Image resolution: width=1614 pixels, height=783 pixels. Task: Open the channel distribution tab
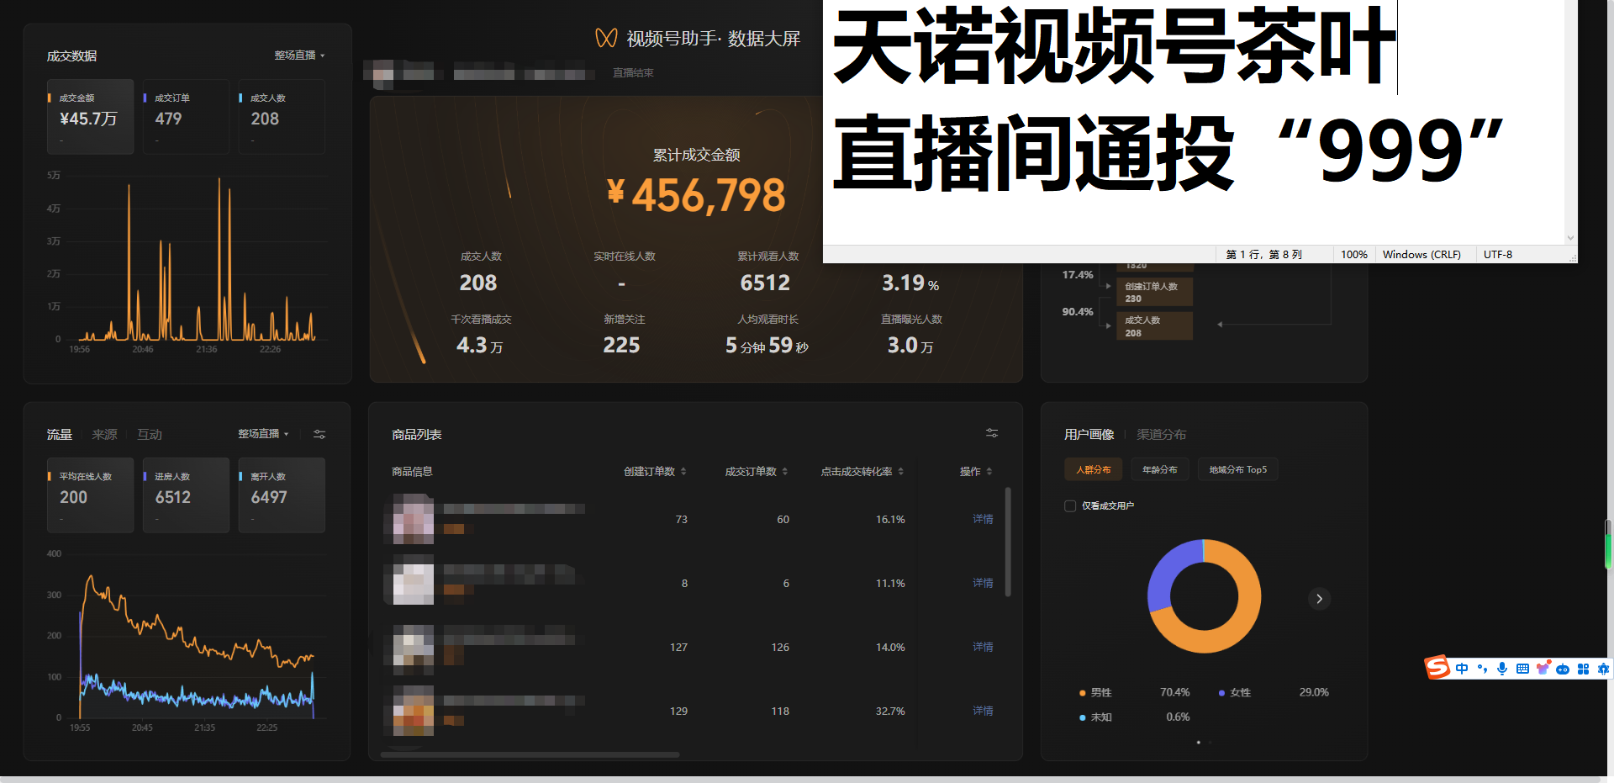pos(1162,435)
